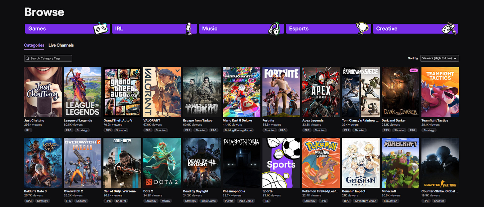Click Adventure Game tag under Genshin Impact

coord(365,201)
